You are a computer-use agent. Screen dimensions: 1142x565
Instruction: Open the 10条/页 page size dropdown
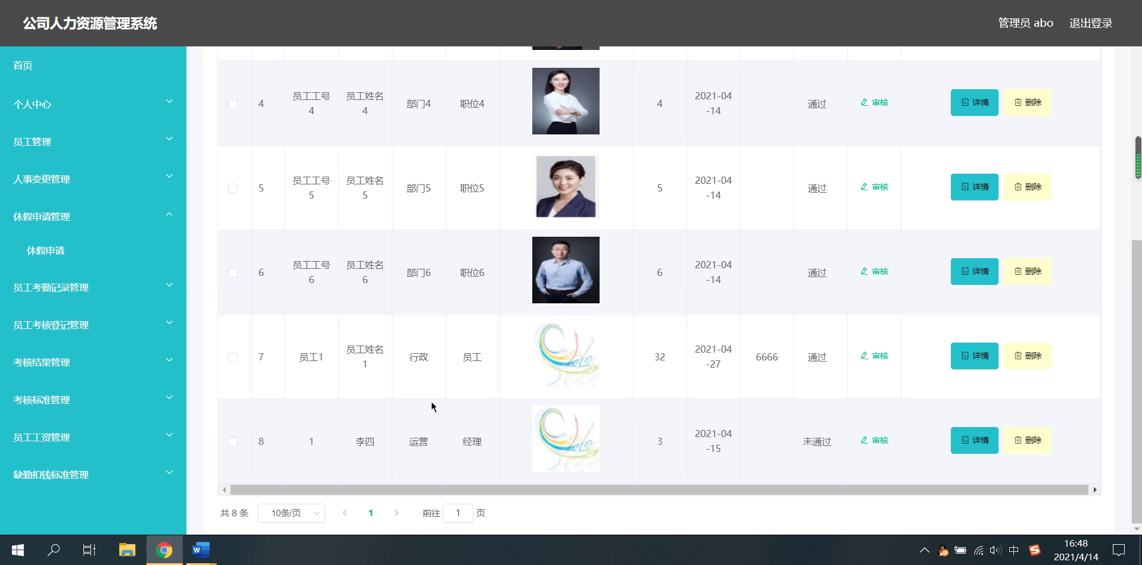[x=291, y=513]
